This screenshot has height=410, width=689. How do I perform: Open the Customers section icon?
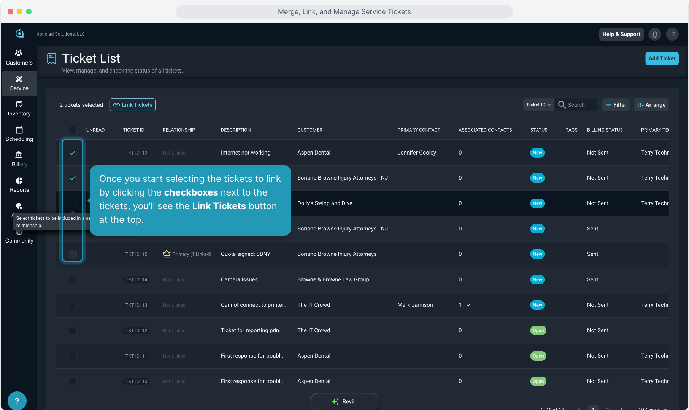click(19, 53)
